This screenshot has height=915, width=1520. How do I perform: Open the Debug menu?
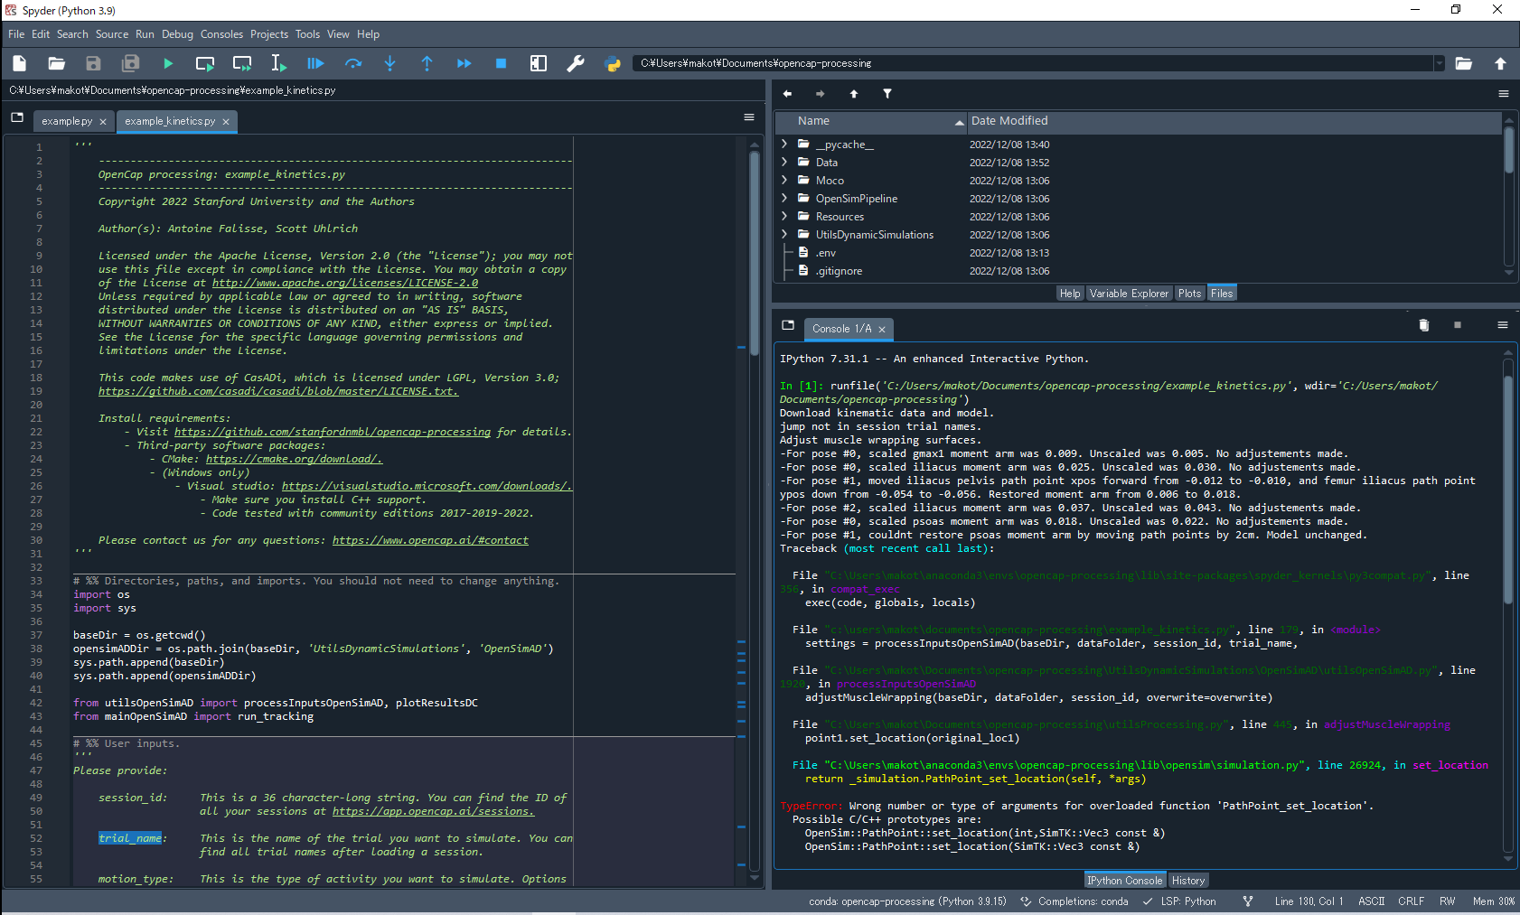[x=177, y=34]
